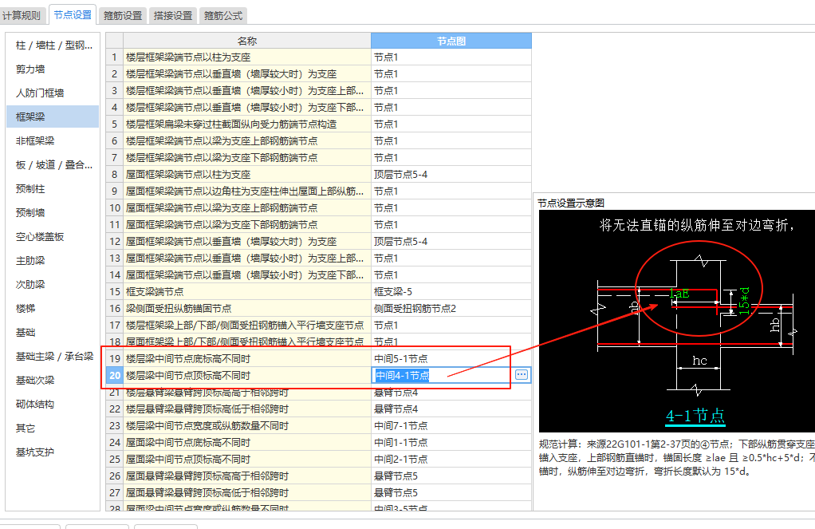The width and height of the screenshot is (815, 529).
Task: Select 基础主梁 / 承台梁 category
Action: [53, 357]
